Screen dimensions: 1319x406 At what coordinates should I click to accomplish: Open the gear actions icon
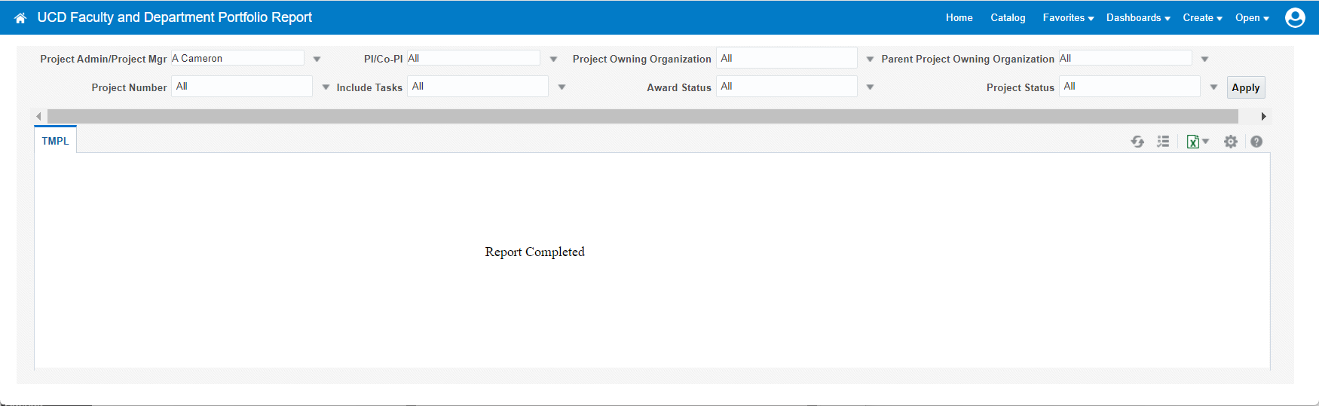tap(1231, 142)
